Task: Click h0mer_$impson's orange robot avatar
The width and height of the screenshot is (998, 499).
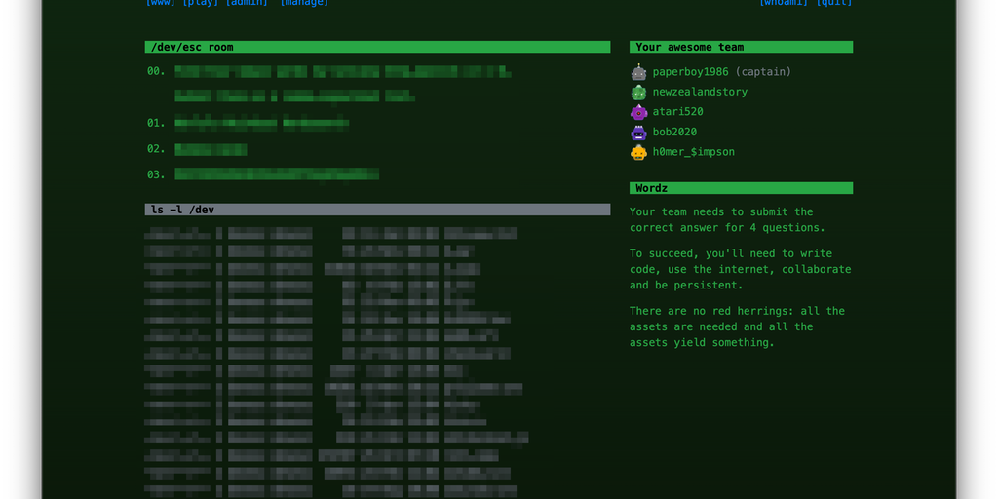Action: (x=638, y=152)
